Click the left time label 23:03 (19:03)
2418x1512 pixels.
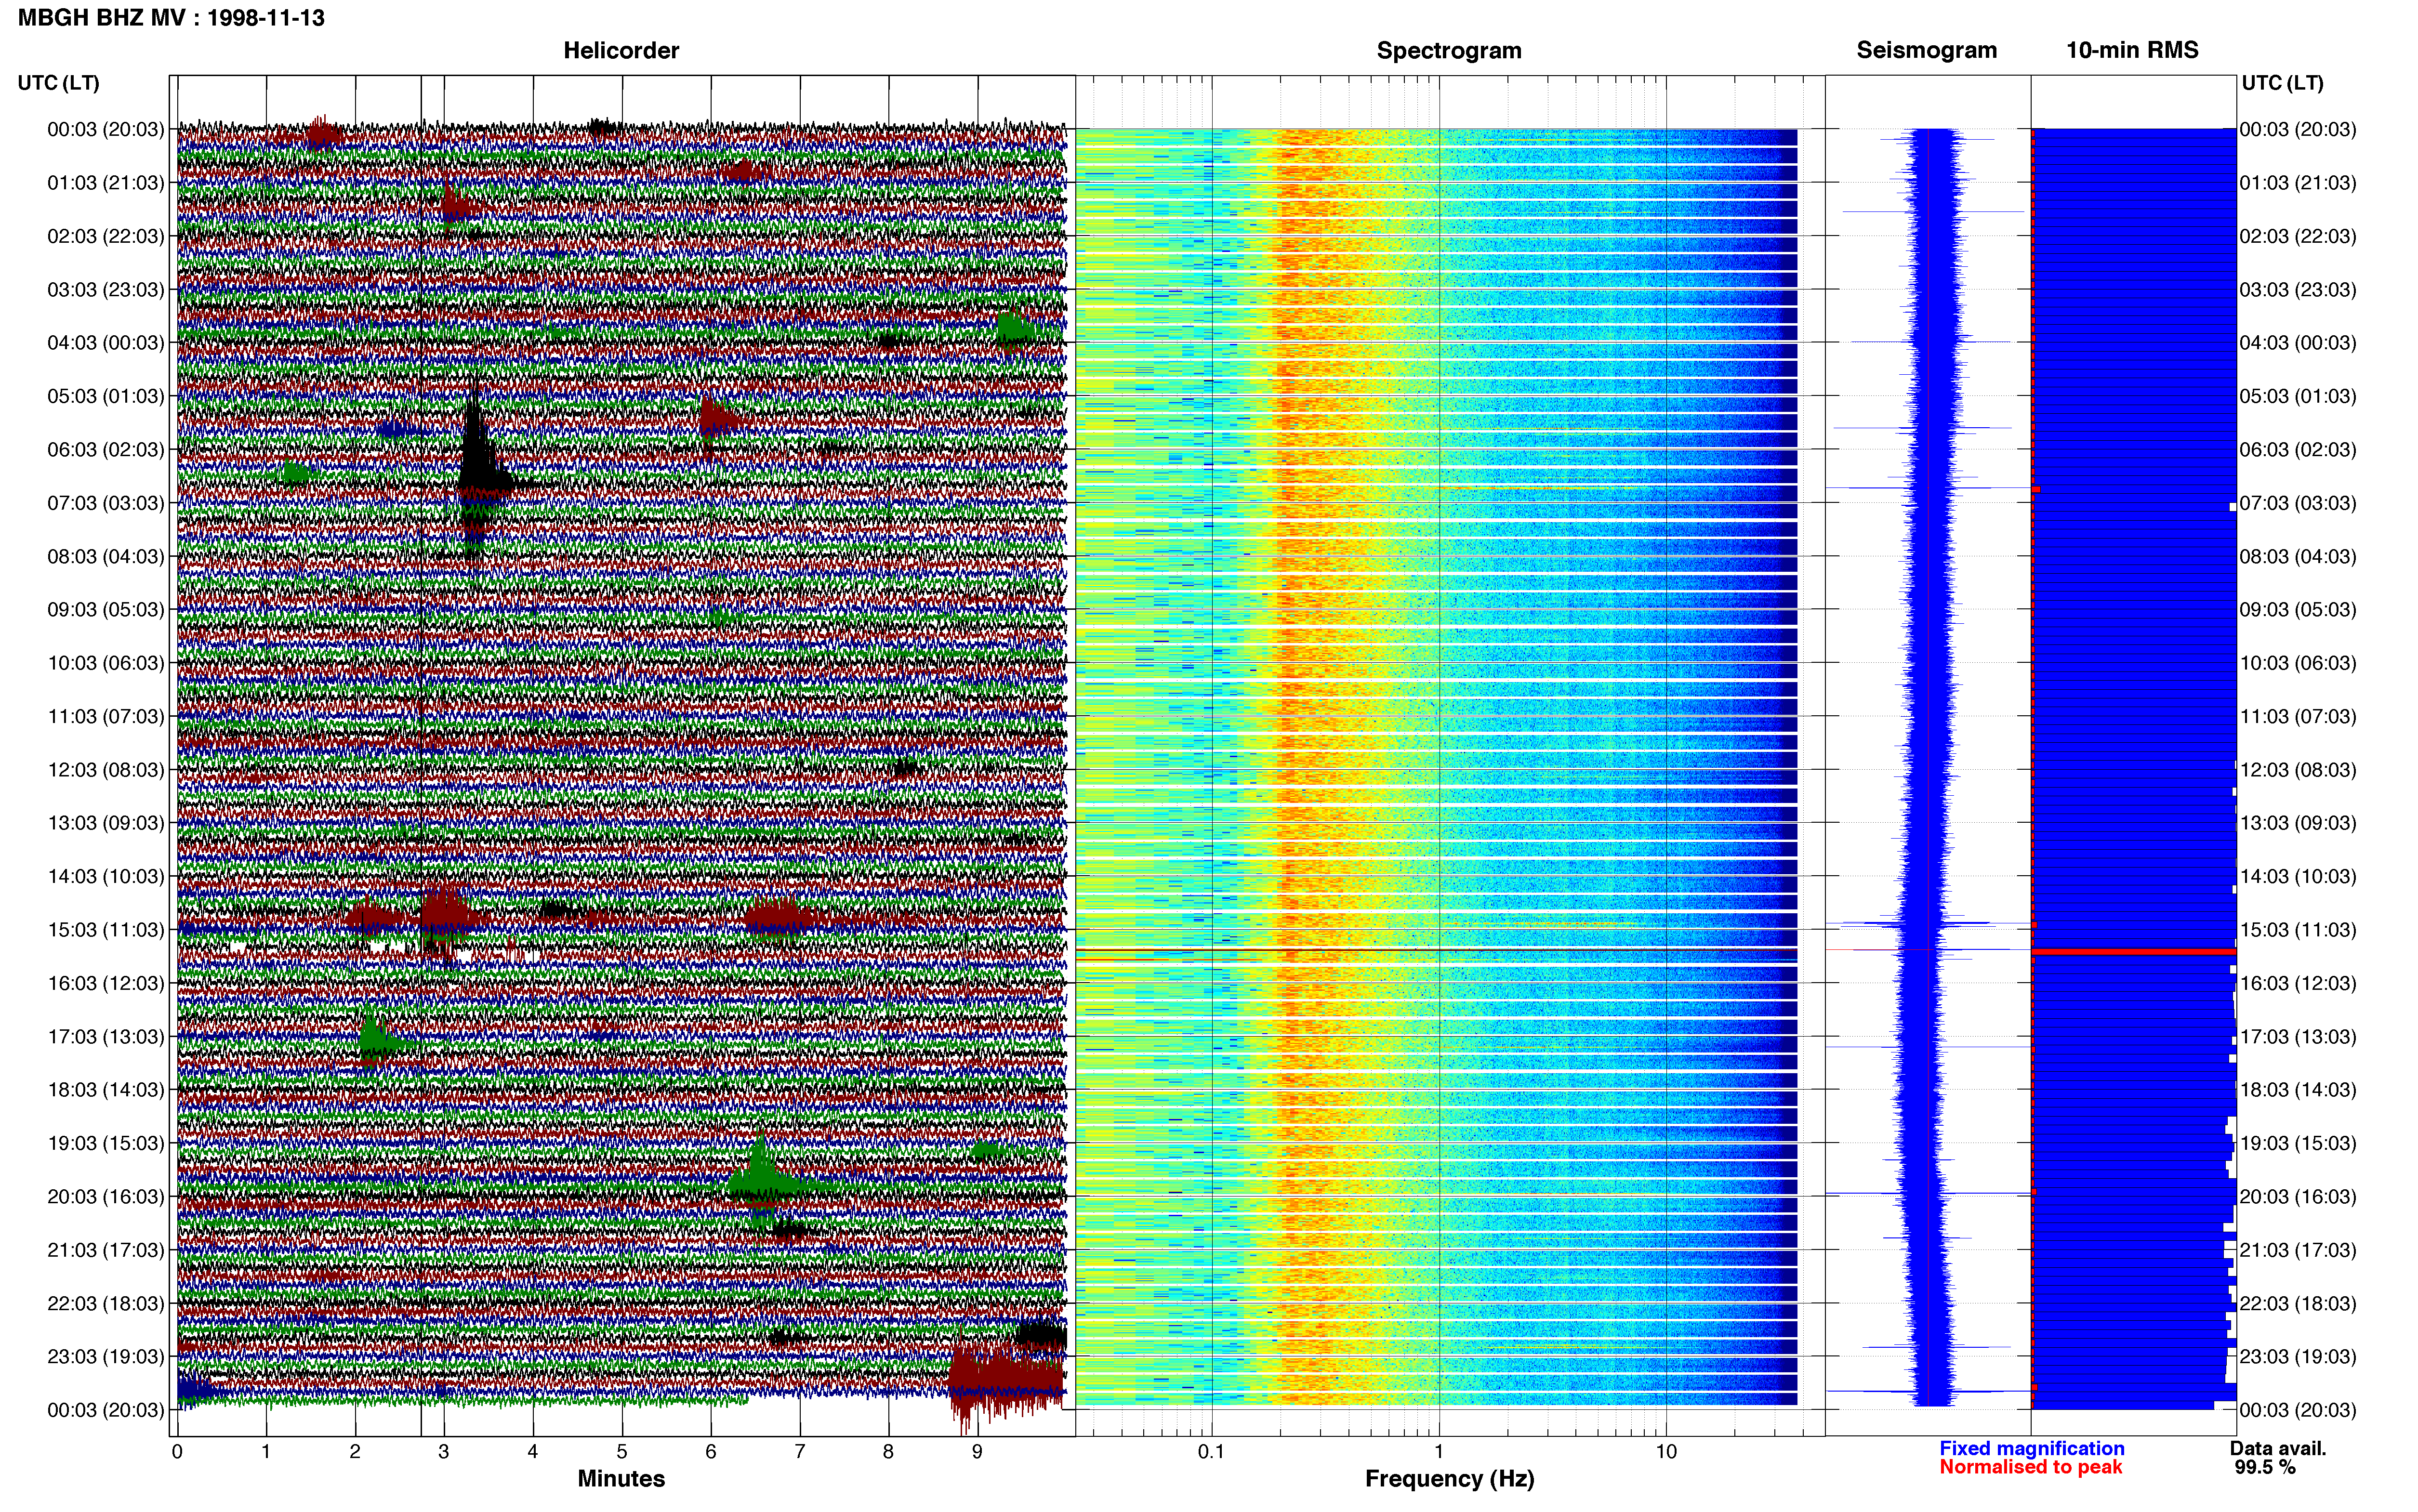[x=106, y=1357]
